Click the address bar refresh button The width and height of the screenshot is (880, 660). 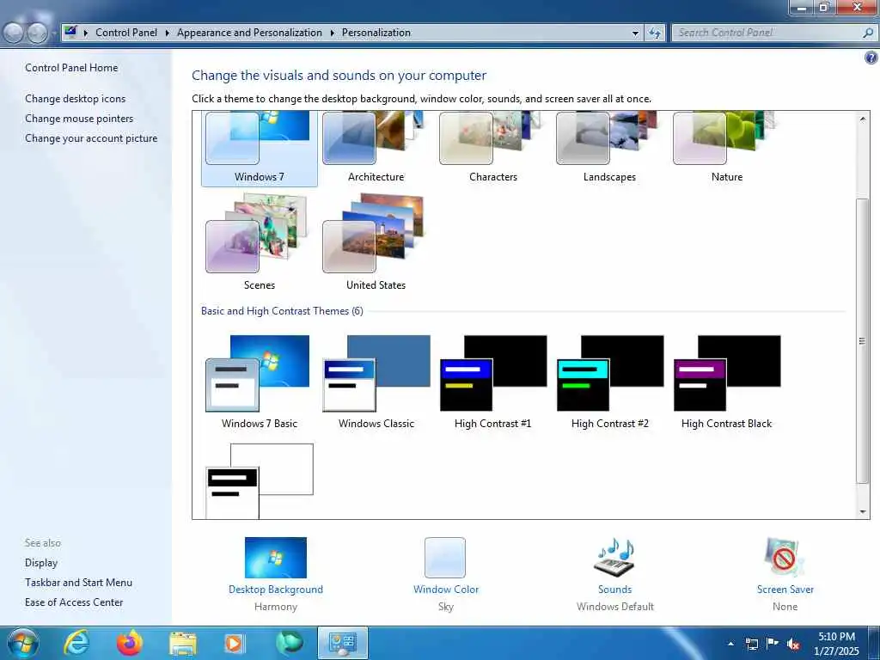[654, 33]
